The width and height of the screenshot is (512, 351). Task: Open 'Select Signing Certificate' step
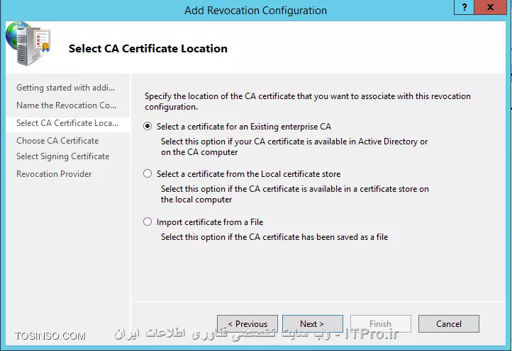pyautogui.click(x=62, y=156)
